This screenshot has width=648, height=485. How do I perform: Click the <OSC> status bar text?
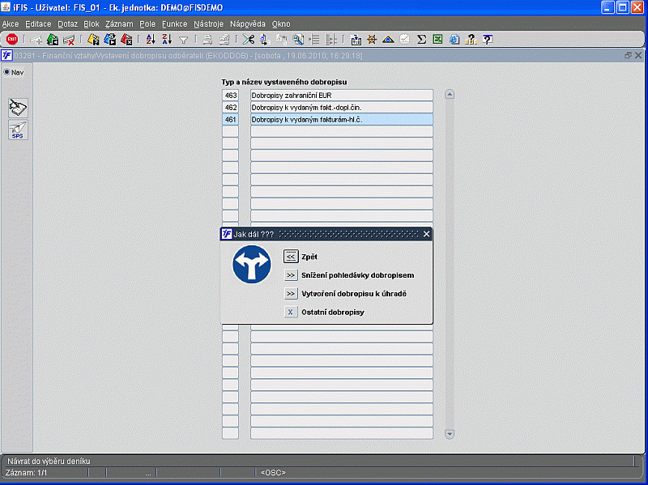[x=273, y=473]
